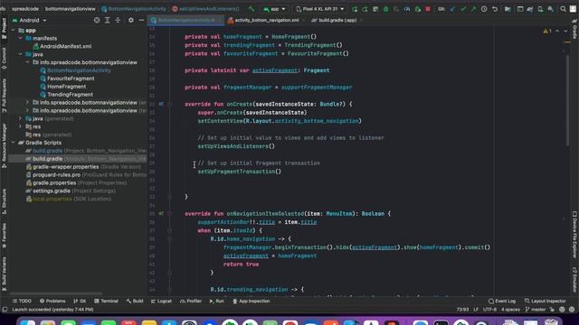This screenshot has height=325, width=579.
Task: Click the warning indicator in the editor
Action: (x=547, y=32)
